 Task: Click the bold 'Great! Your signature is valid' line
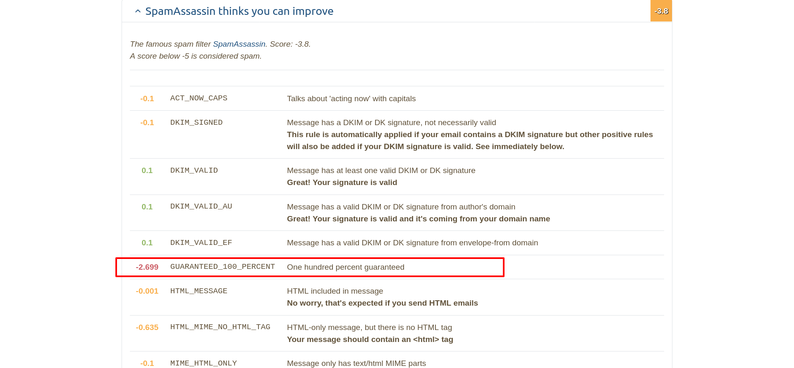pos(342,183)
